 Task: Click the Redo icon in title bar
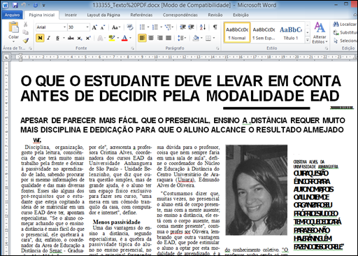(36, 5)
